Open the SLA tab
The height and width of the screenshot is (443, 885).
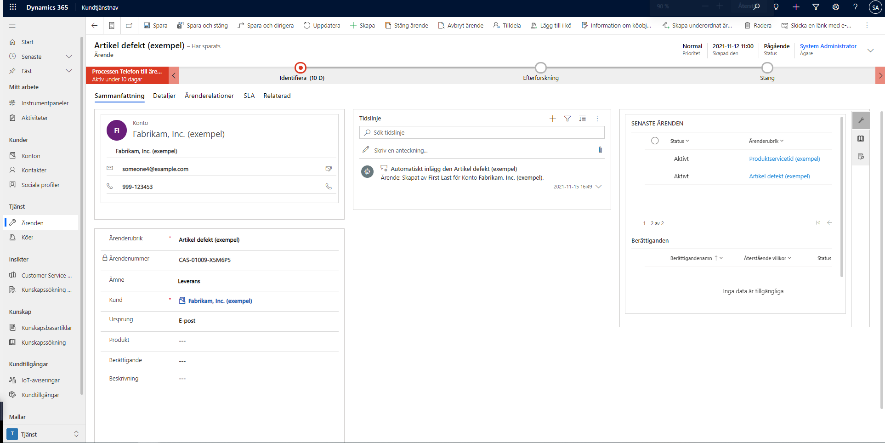(x=249, y=96)
